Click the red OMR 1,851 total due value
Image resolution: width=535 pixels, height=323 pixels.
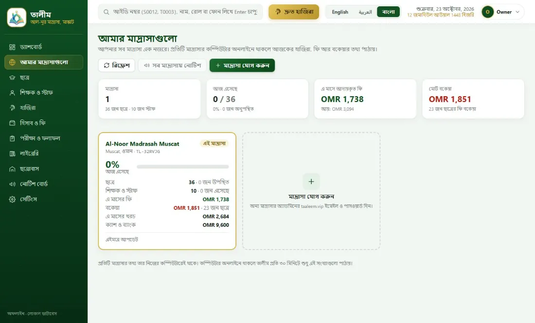click(x=450, y=99)
